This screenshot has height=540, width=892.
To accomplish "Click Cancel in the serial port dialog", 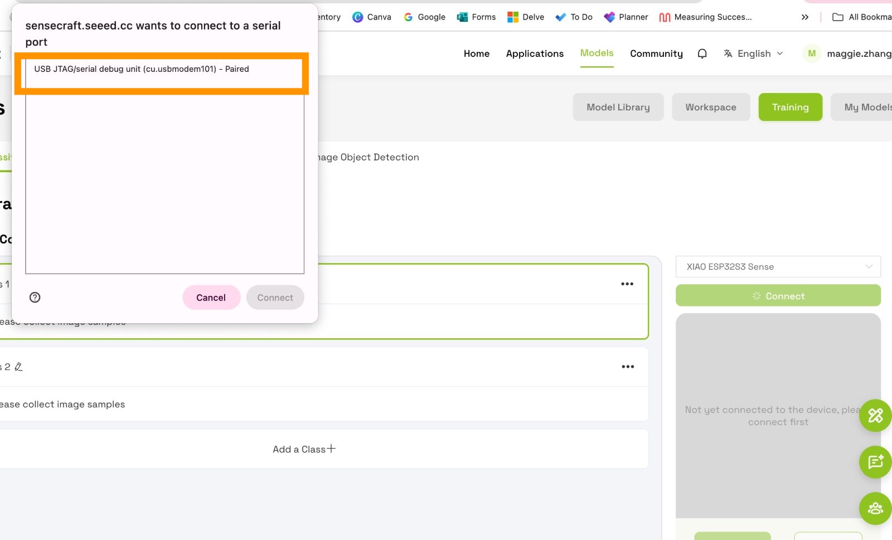I will coord(211,298).
